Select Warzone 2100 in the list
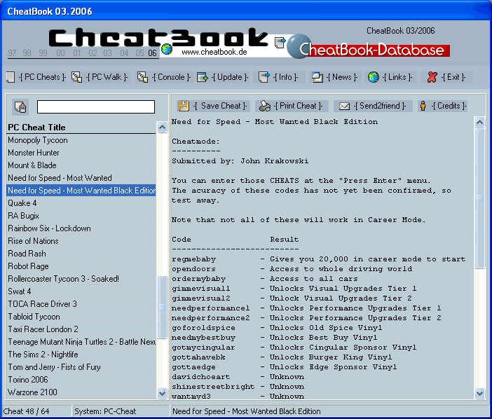 pos(81,392)
